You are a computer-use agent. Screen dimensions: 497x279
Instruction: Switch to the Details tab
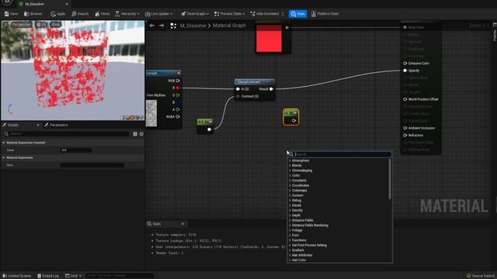(x=12, y=126)
